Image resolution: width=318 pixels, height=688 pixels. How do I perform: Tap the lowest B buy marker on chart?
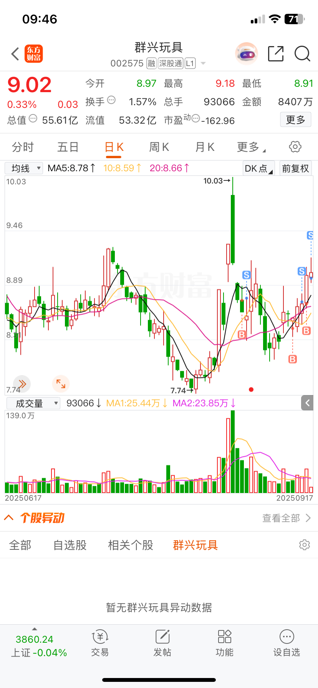pos(293,359)
